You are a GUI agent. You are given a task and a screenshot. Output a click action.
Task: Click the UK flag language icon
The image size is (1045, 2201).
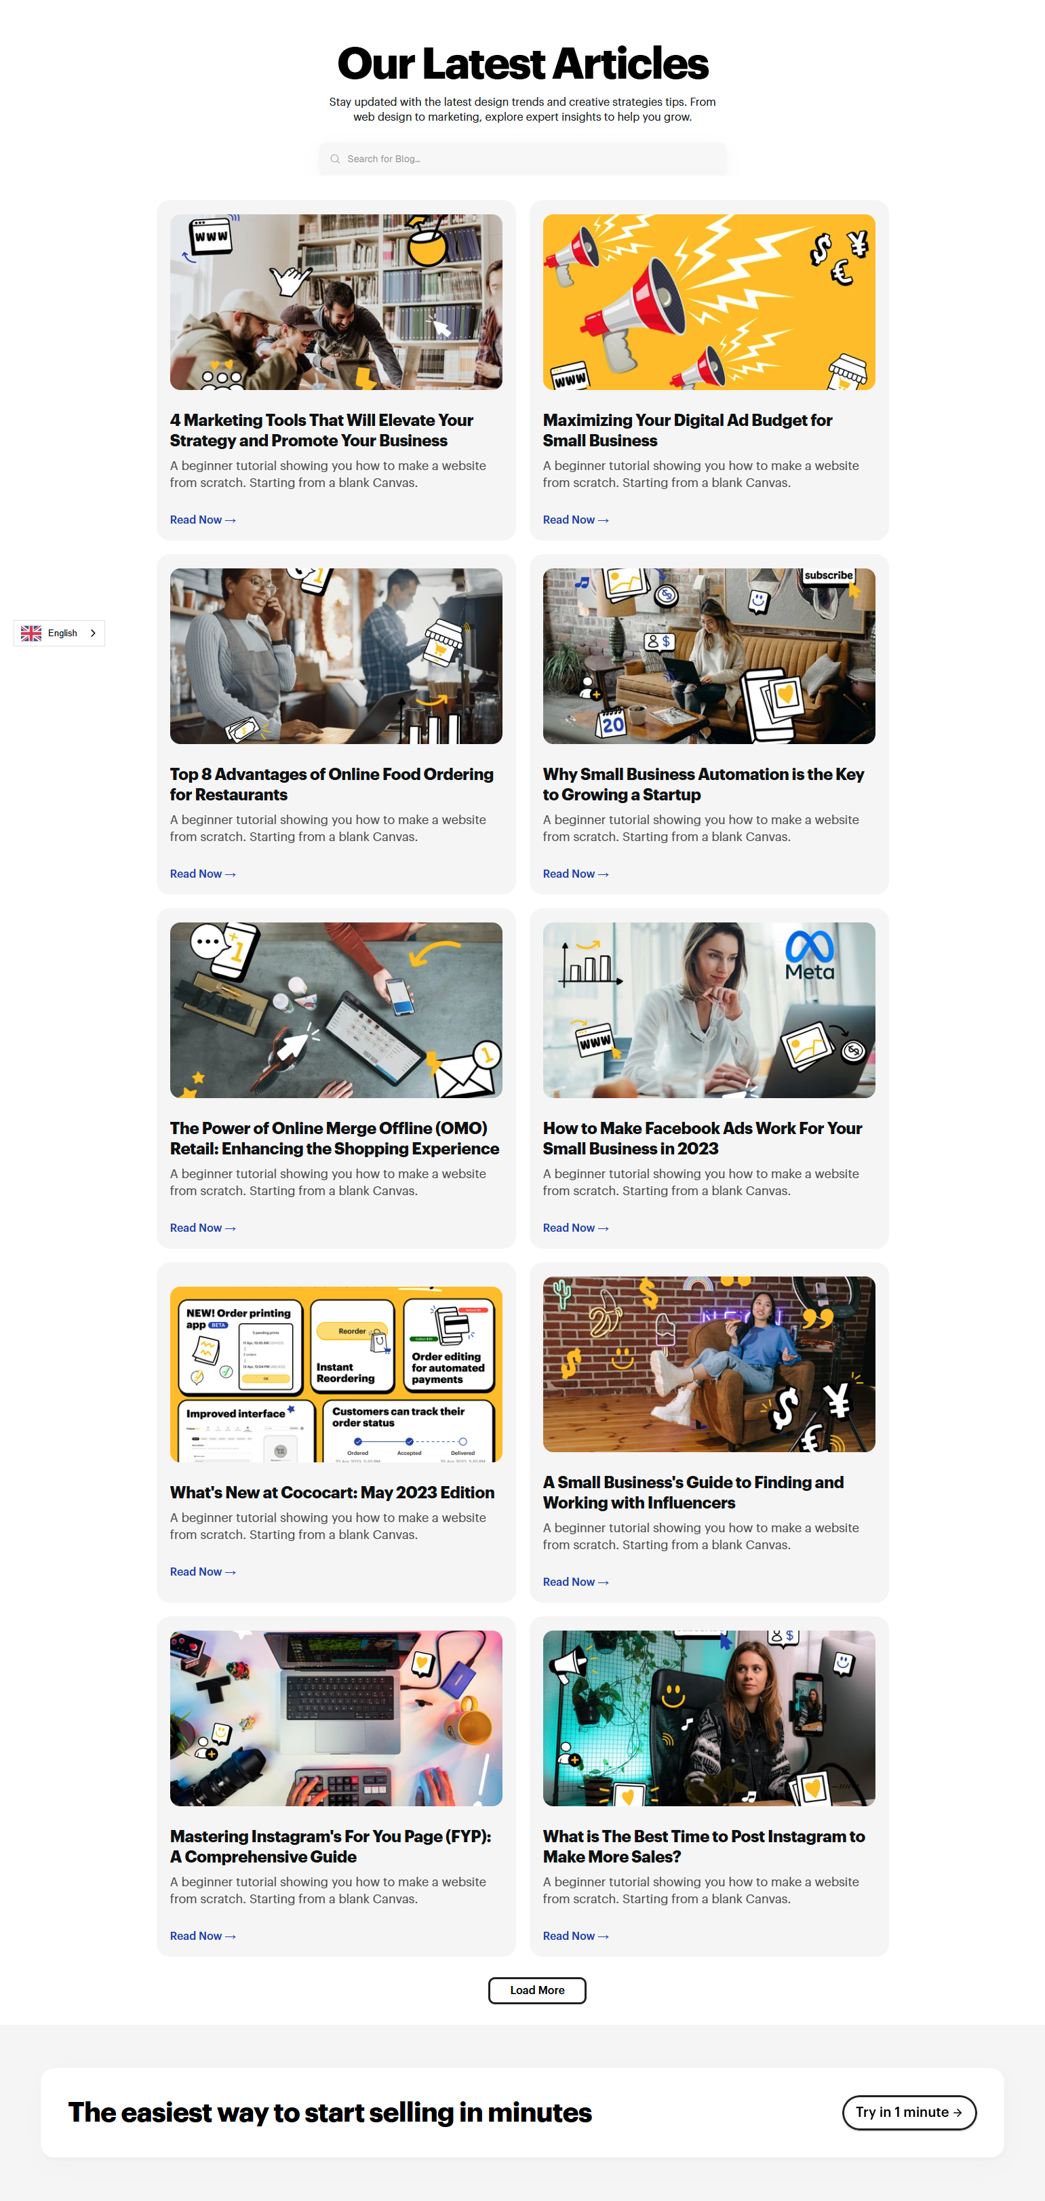pyautogui.click(x=32, y=633)
